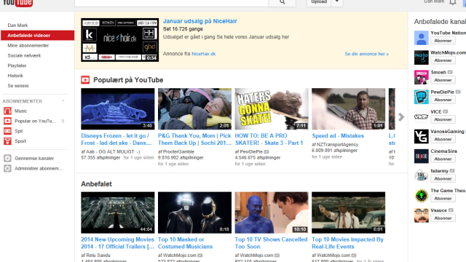Open the Sport subscription icon
Image resolution: width=466 pixels, height=262 pixels.
pos(7,141)
